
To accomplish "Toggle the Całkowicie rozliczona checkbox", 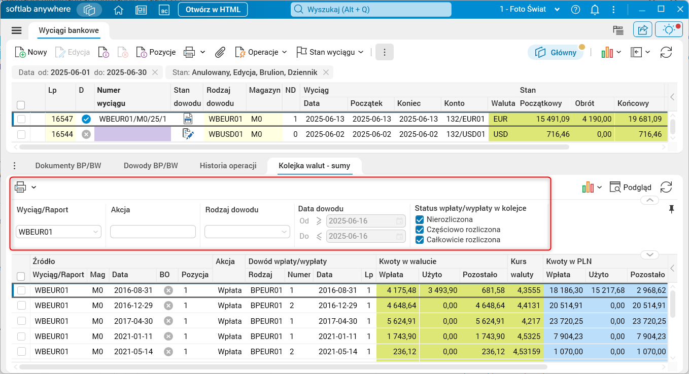I will (420, 240).
